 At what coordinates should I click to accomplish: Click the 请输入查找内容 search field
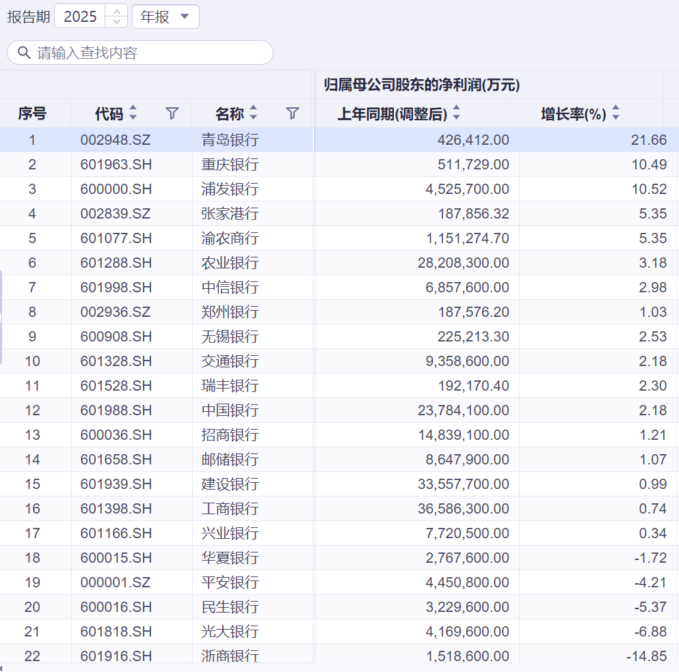[137, 53]
